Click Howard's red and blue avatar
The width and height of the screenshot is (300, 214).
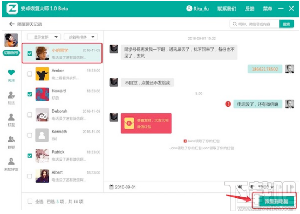coord(42,94)
